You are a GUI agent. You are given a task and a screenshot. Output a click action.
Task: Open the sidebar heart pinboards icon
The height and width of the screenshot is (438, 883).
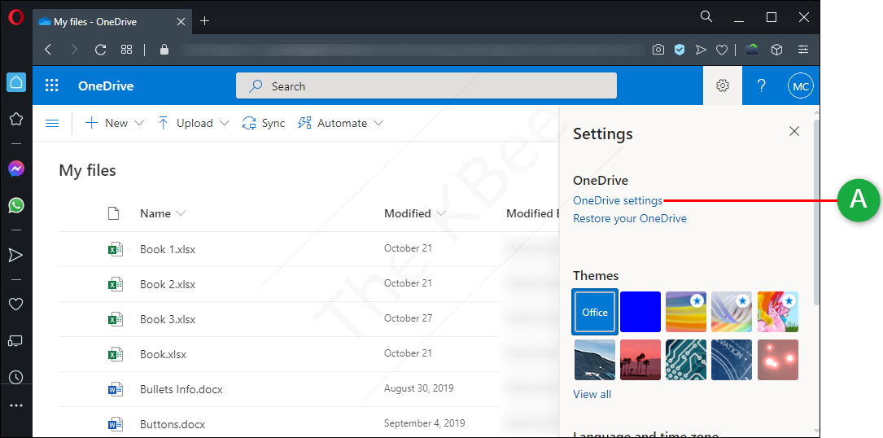click(15, 304)
